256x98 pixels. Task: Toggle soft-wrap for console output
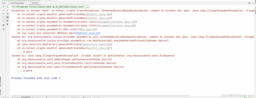pos(7,14)
